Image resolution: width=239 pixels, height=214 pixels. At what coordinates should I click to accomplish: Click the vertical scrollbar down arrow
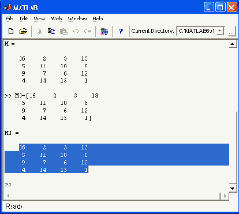(x=233, y=188)
